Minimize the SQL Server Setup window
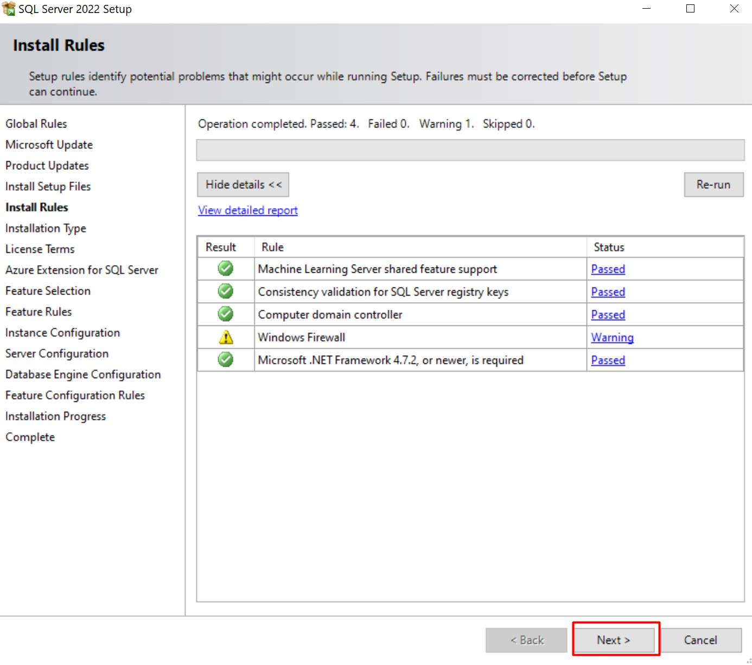This screenshot has width=752, height=665. (x=646, y=9)
